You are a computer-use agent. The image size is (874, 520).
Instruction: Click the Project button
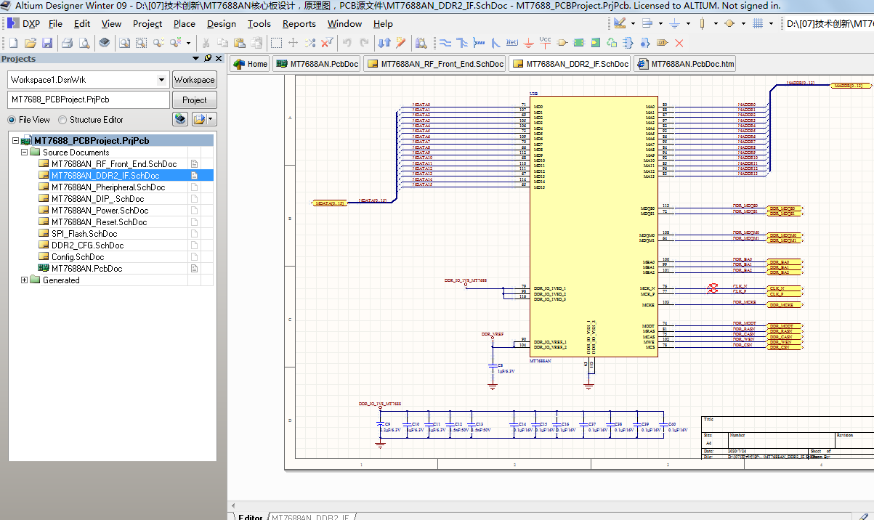(194, 100)
